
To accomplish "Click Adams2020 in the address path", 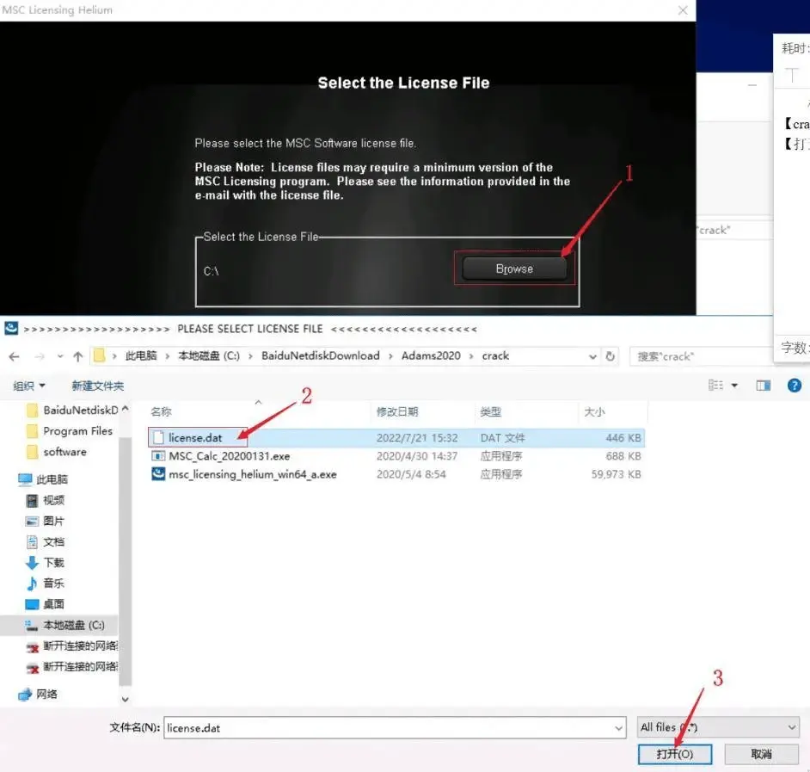I will 431,355.
